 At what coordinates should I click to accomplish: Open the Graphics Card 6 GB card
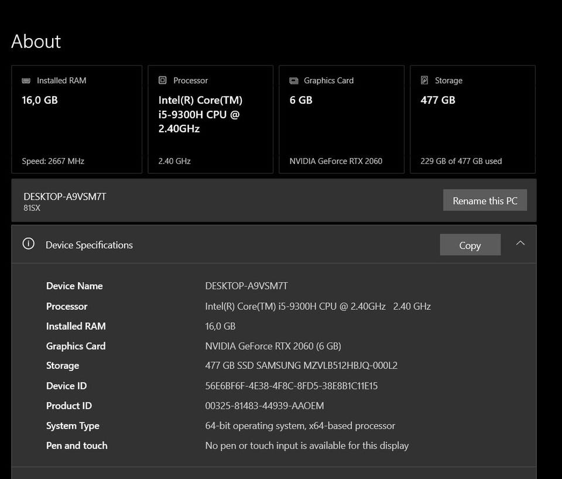tap(341, 119)
